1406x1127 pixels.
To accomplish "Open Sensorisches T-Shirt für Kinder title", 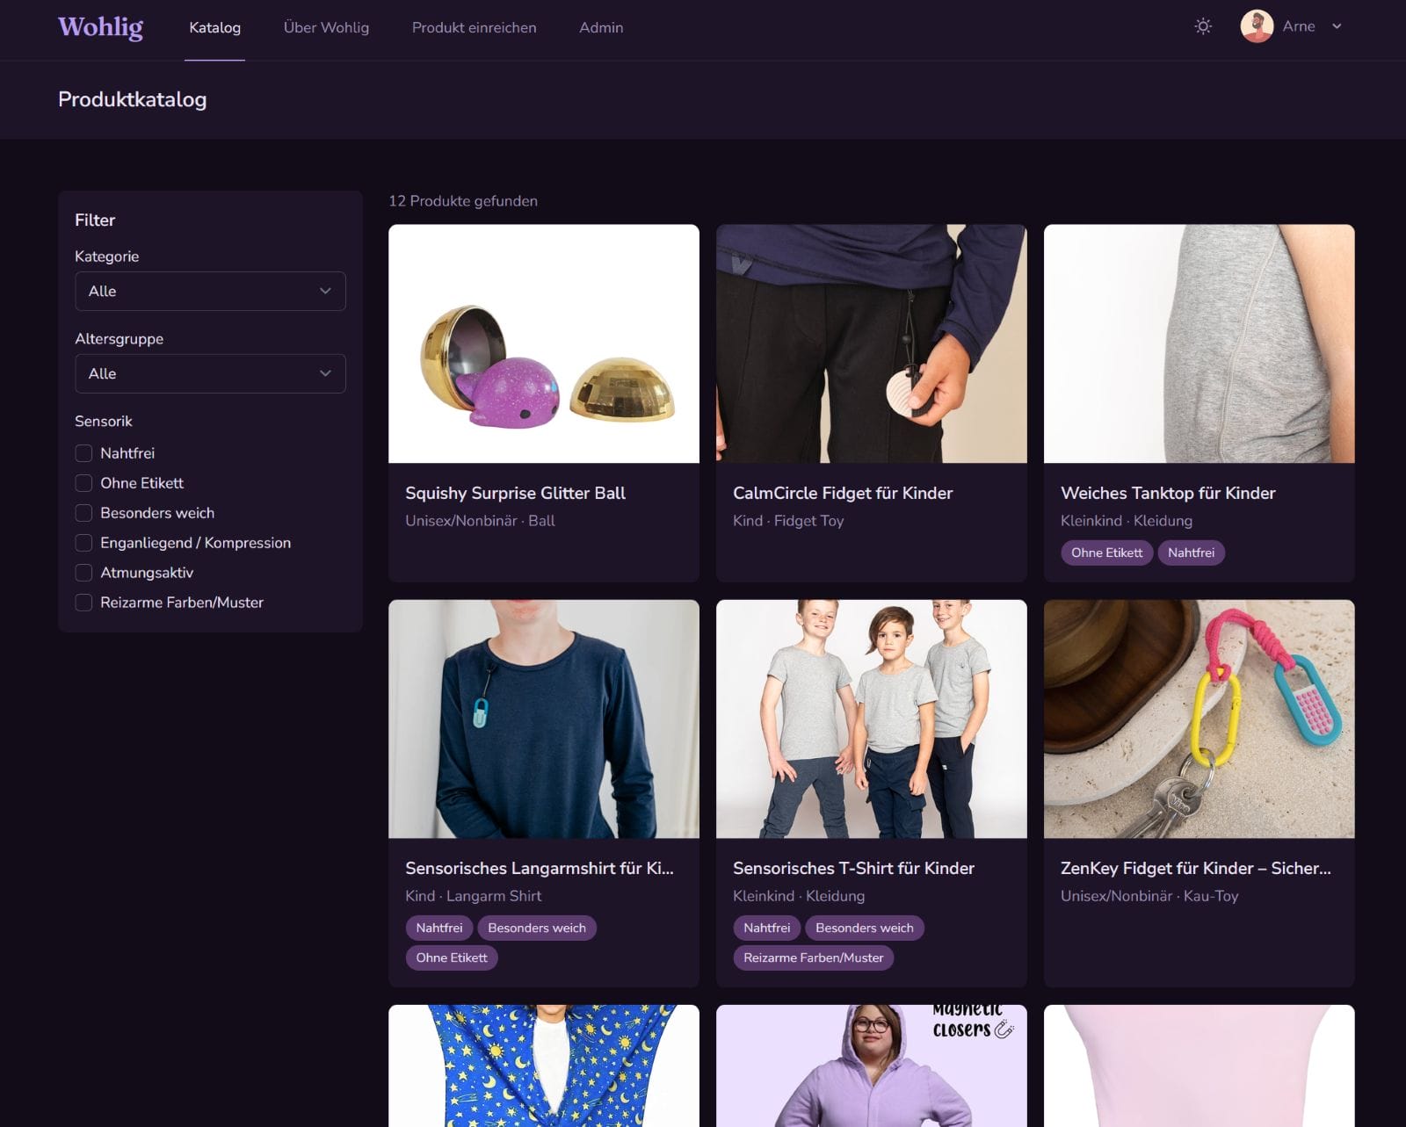I will [x=853, y=868].
